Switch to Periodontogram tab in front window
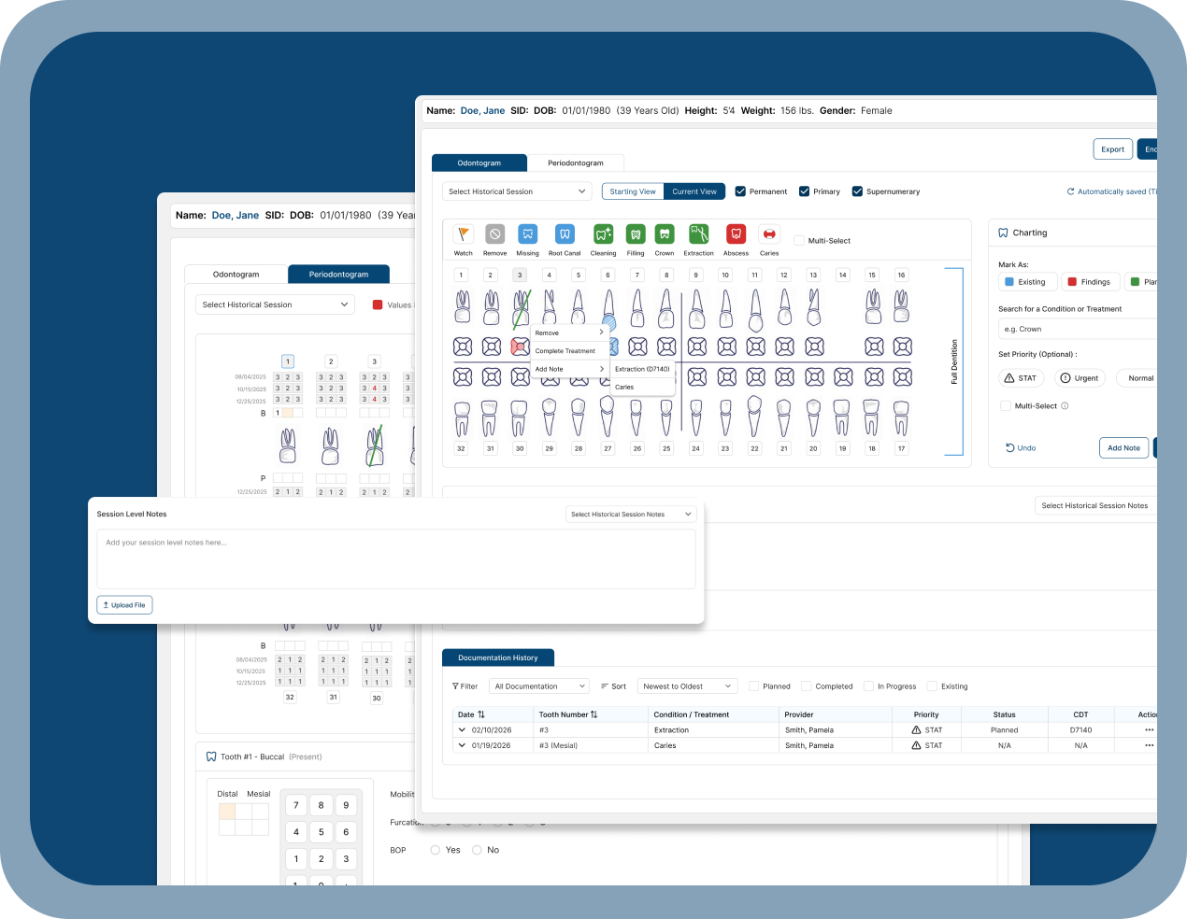Image resolution: width=1187 pixels, height=919 pixels. 576,163
